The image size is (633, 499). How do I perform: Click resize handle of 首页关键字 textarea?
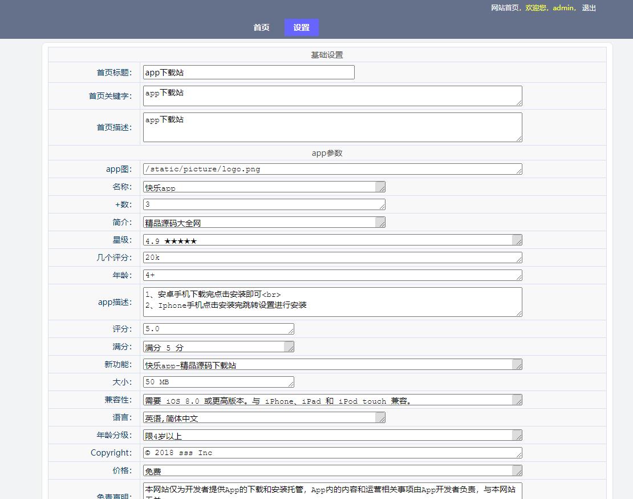[519, 103]
